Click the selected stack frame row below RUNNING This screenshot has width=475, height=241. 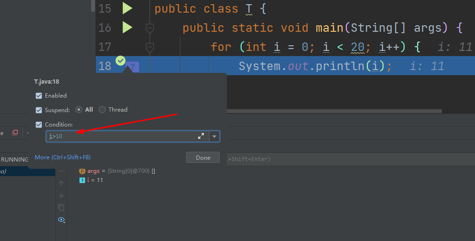[27, 171]
